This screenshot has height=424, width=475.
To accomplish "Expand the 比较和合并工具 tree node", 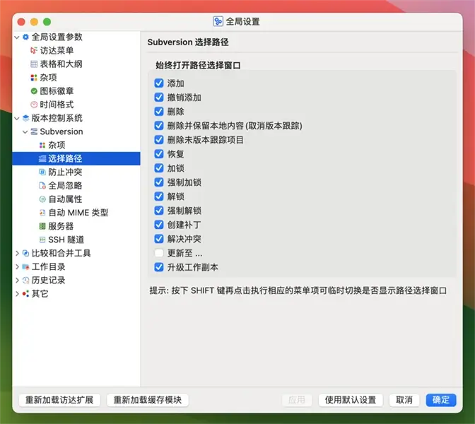I will pos(17,253).
